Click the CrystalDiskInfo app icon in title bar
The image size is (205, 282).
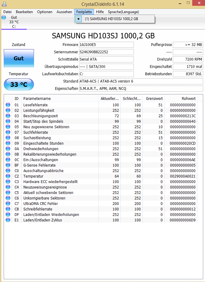(x=4, y=4)
